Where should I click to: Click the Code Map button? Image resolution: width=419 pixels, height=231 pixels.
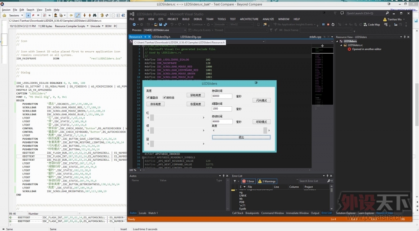(372, 24)
